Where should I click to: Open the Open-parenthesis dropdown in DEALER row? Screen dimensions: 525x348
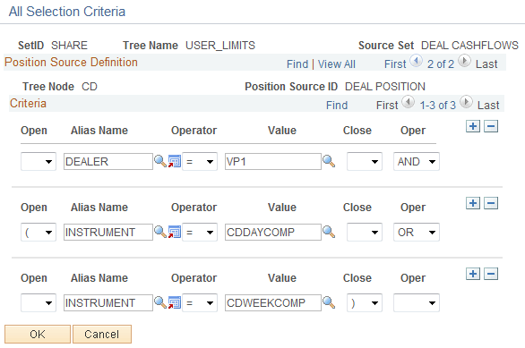pos(39,162)
